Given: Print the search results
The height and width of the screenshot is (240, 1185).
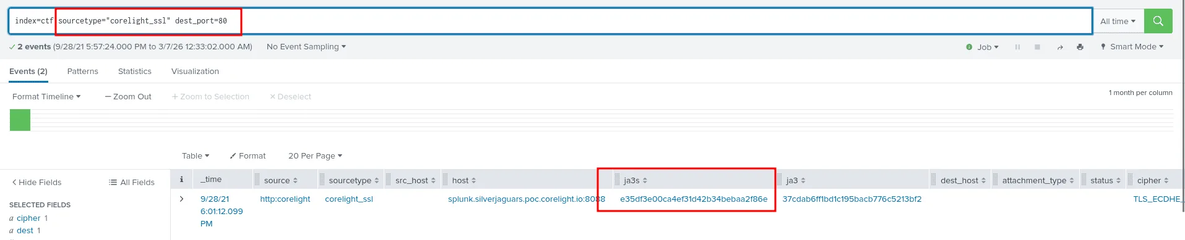Looking at the screenshot, I should pyautogui.click(x=1080, y=47).
